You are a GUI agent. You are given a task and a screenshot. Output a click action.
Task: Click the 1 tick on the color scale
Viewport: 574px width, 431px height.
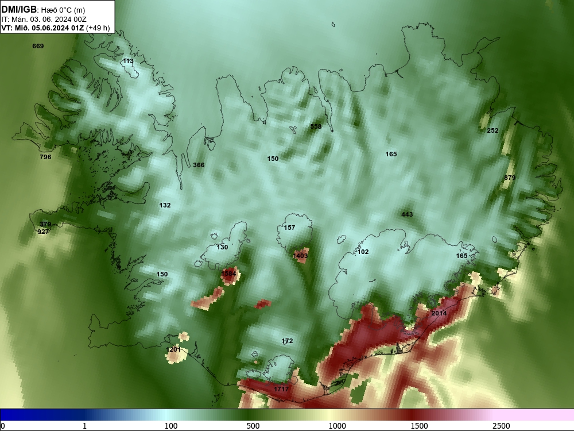coord(84,426)
